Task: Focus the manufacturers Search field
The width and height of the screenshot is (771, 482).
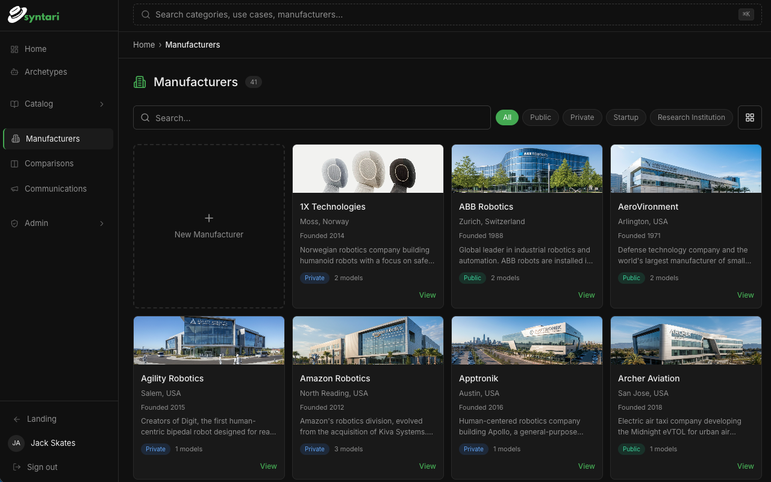Action: (x=312, y=117)
